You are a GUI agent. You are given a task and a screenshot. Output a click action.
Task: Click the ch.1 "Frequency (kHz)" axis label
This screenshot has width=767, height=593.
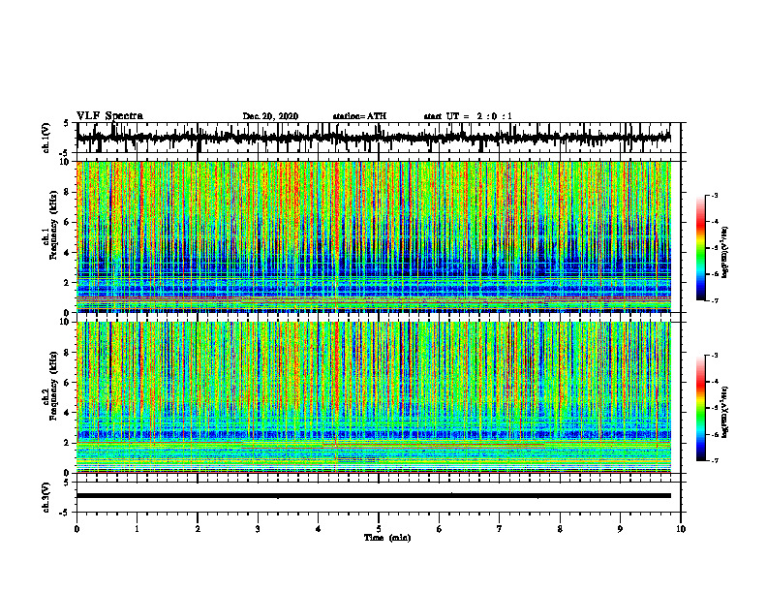(x=53, y=225)
